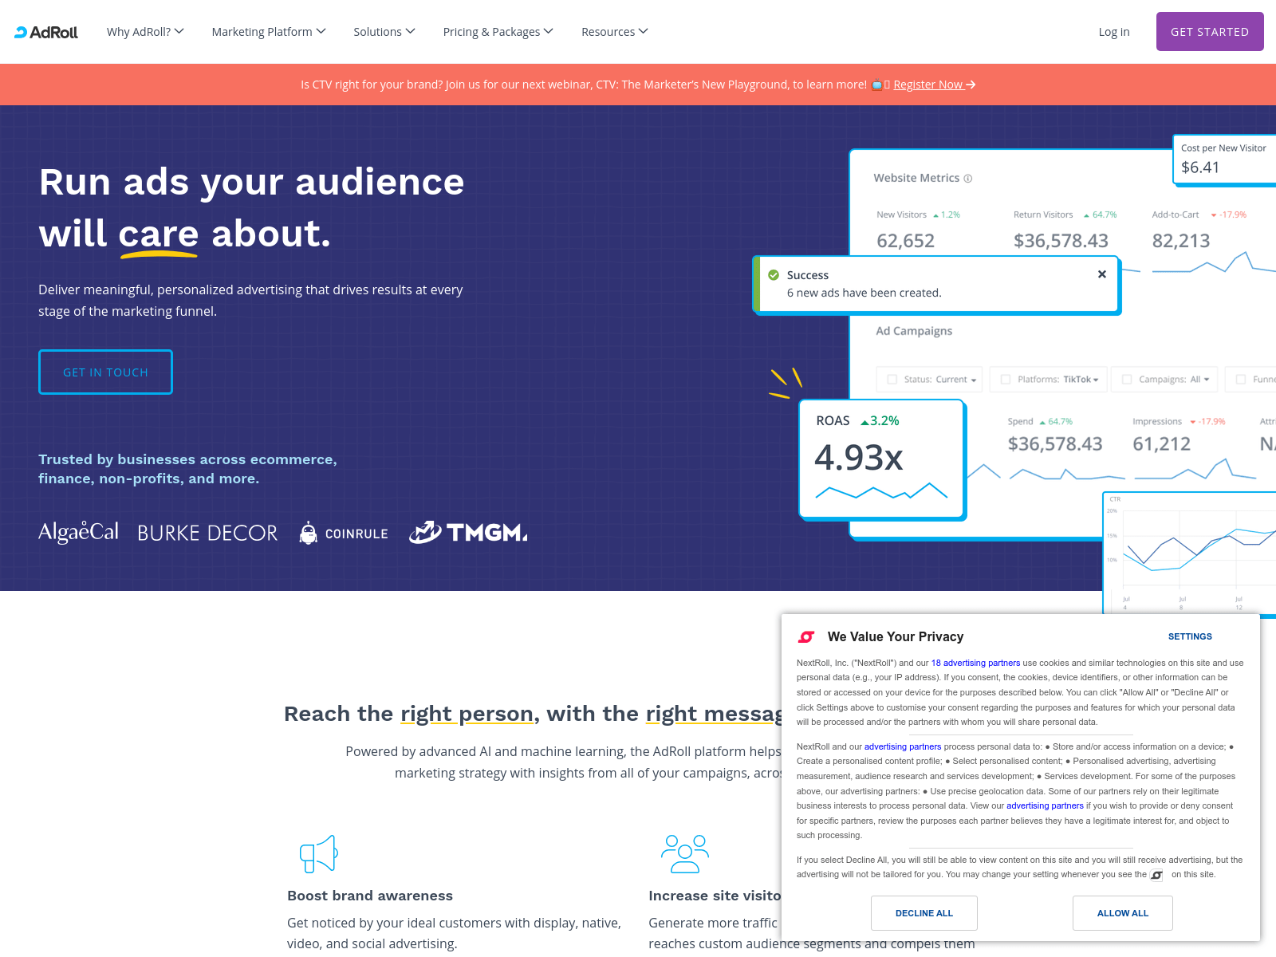Click the Pricing & Packages chevron arrow
Viewport: 1276px width, 957px height.
coord(549,31)
